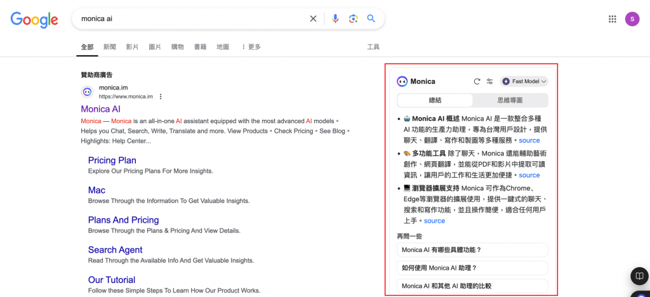Regenerate the Monica summary with refresh icon
This screenshot has width=650, height=297.
[x=477, y=81]
